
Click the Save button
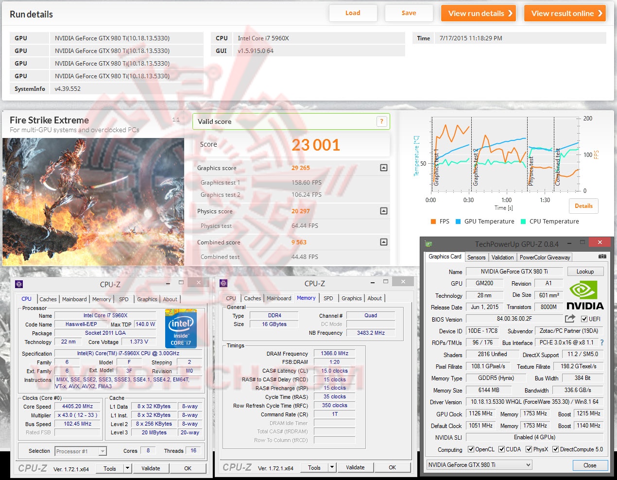409,13
